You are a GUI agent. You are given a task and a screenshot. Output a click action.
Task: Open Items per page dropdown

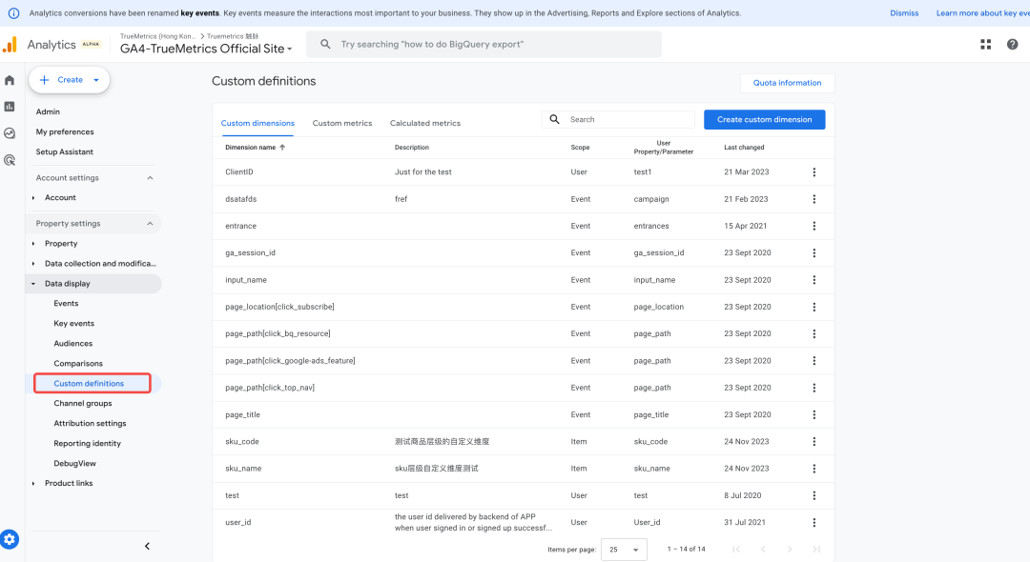[x=624, y=550]
